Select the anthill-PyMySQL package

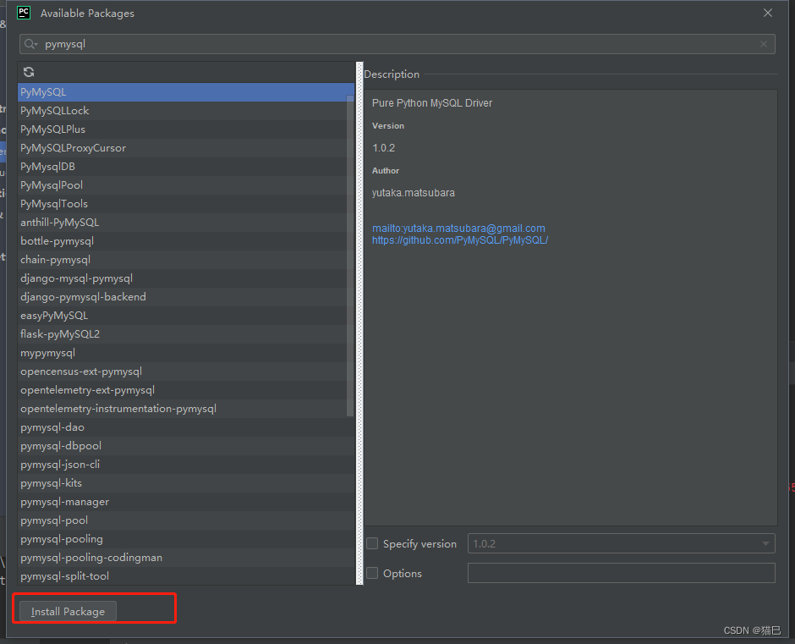185,223
